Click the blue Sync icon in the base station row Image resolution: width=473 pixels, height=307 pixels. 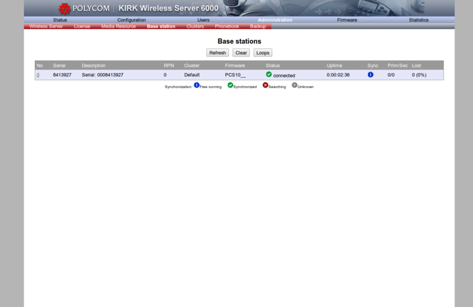[x=371, y=74]
